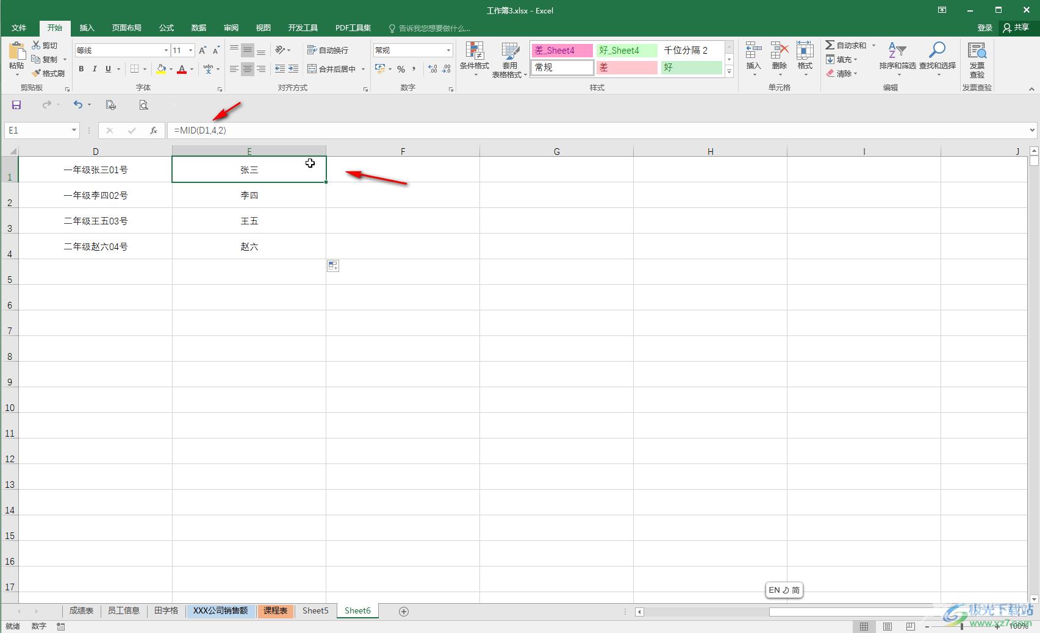
Task: Open Format as Table gallery
Action: pyautogui.click(x=509, y=60)
